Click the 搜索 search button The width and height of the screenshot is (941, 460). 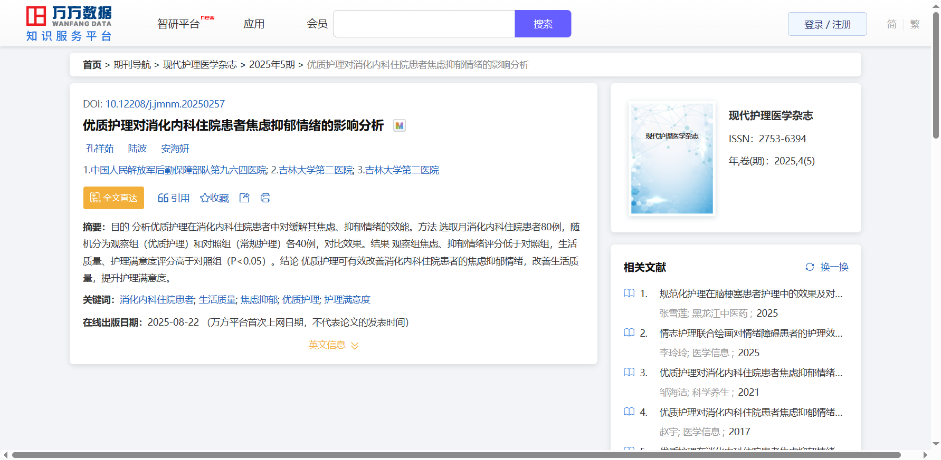click(x=543, y=24)
